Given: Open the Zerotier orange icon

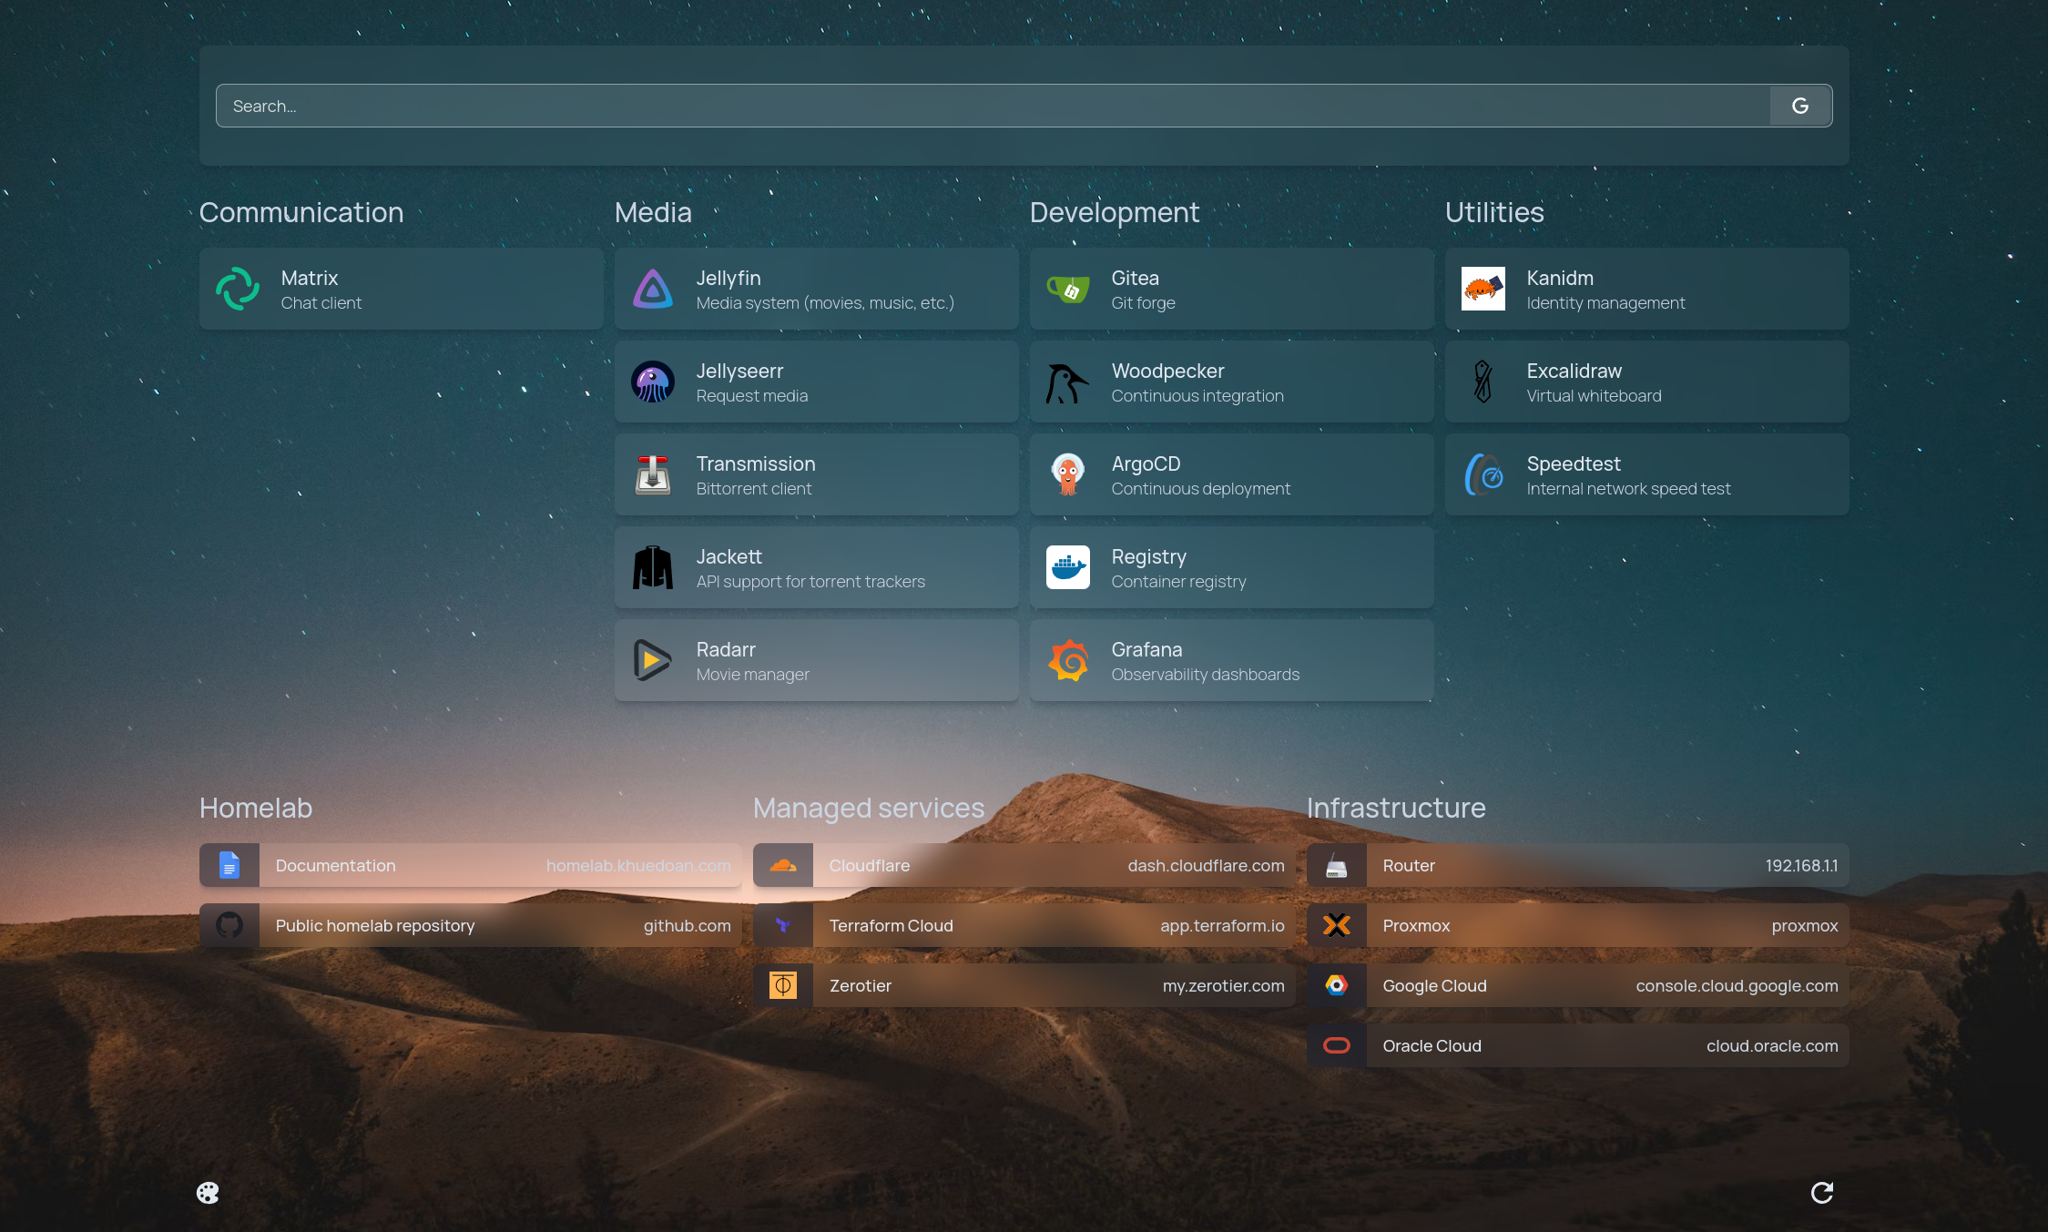Looking at the screenshot, I should [x=783, y=985].
